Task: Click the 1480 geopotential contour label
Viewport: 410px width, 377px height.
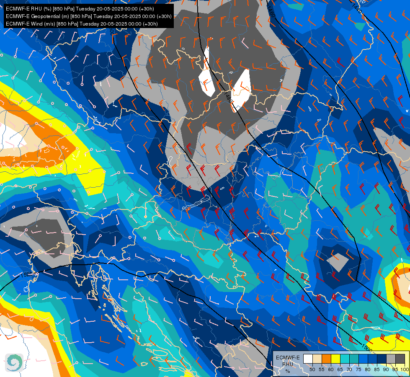Action: (228, 97)
